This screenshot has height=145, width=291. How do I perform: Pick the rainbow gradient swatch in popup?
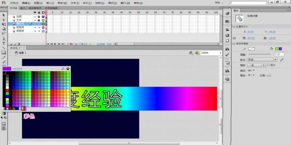[23, 108]
